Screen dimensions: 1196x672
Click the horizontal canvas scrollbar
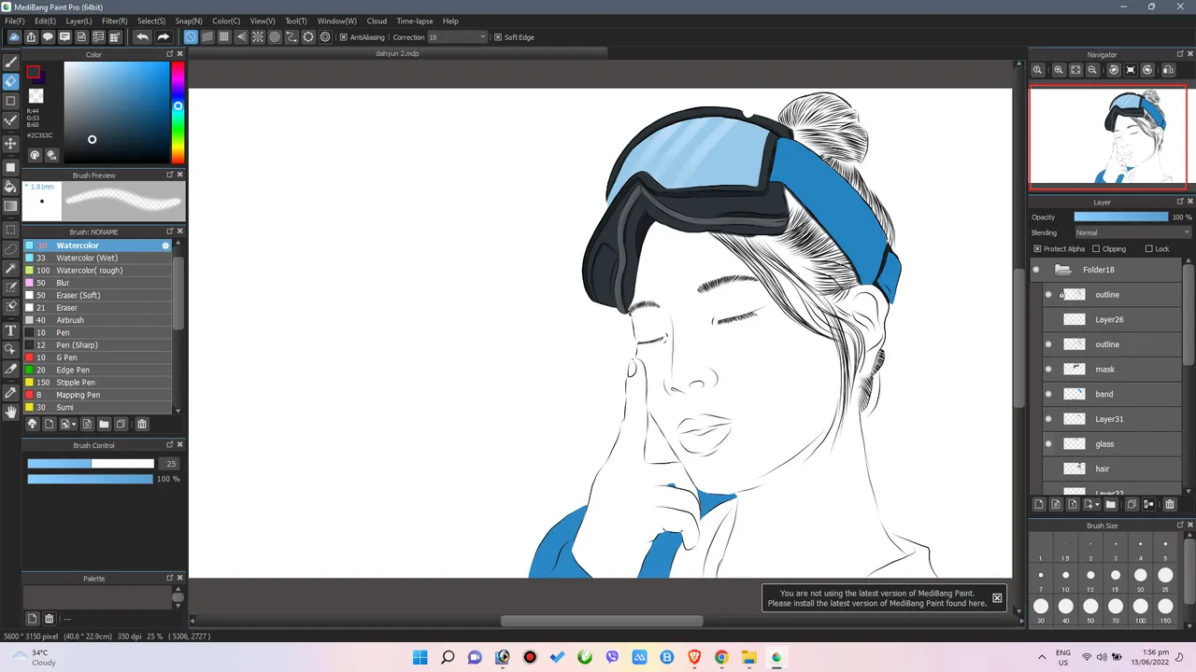click(602, 621)
